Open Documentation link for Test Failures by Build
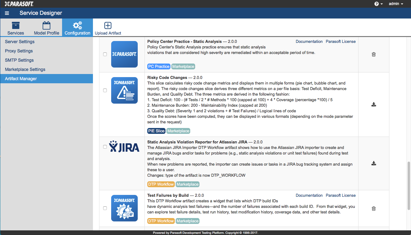411x235 pixels. (x=309, y=195)
